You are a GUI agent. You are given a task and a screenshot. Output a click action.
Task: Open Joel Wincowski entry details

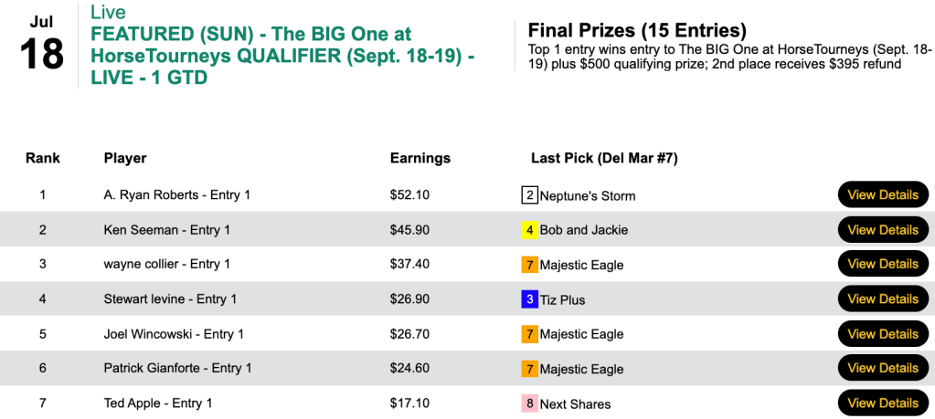click(882, 333)
